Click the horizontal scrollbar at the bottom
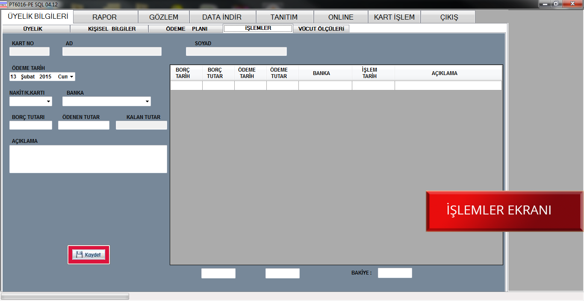This screenshot has height=301, width=584. 65,296
